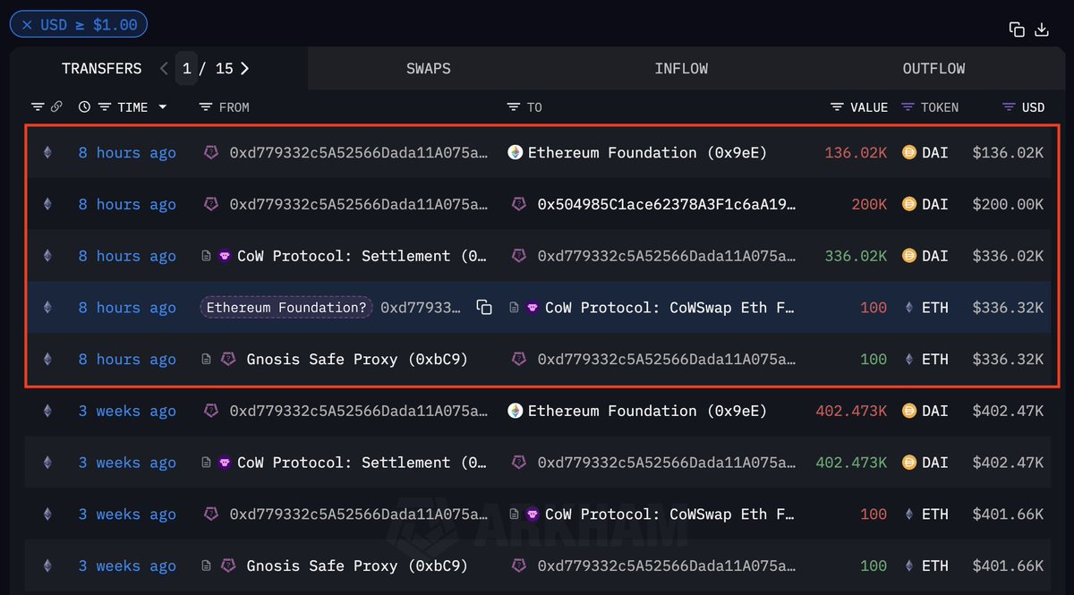This screenshot has width=1074, height=595.
Task: Open the FROM column filter
Action: pyautogui.click(x=206, y=107)
